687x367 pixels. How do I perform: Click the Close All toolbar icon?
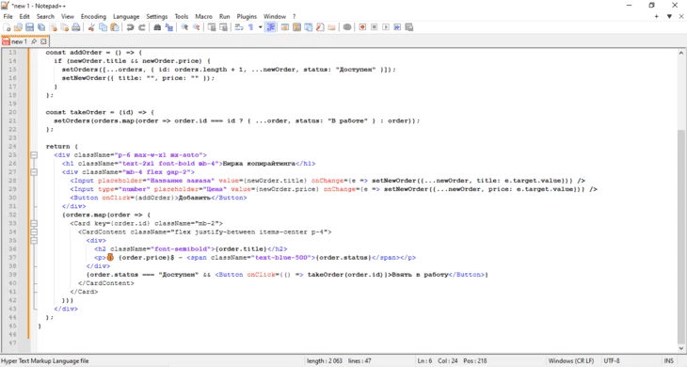(x=64, y=27)
